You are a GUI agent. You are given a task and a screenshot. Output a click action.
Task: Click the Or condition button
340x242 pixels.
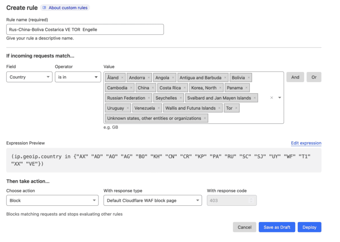coord(314,77)
